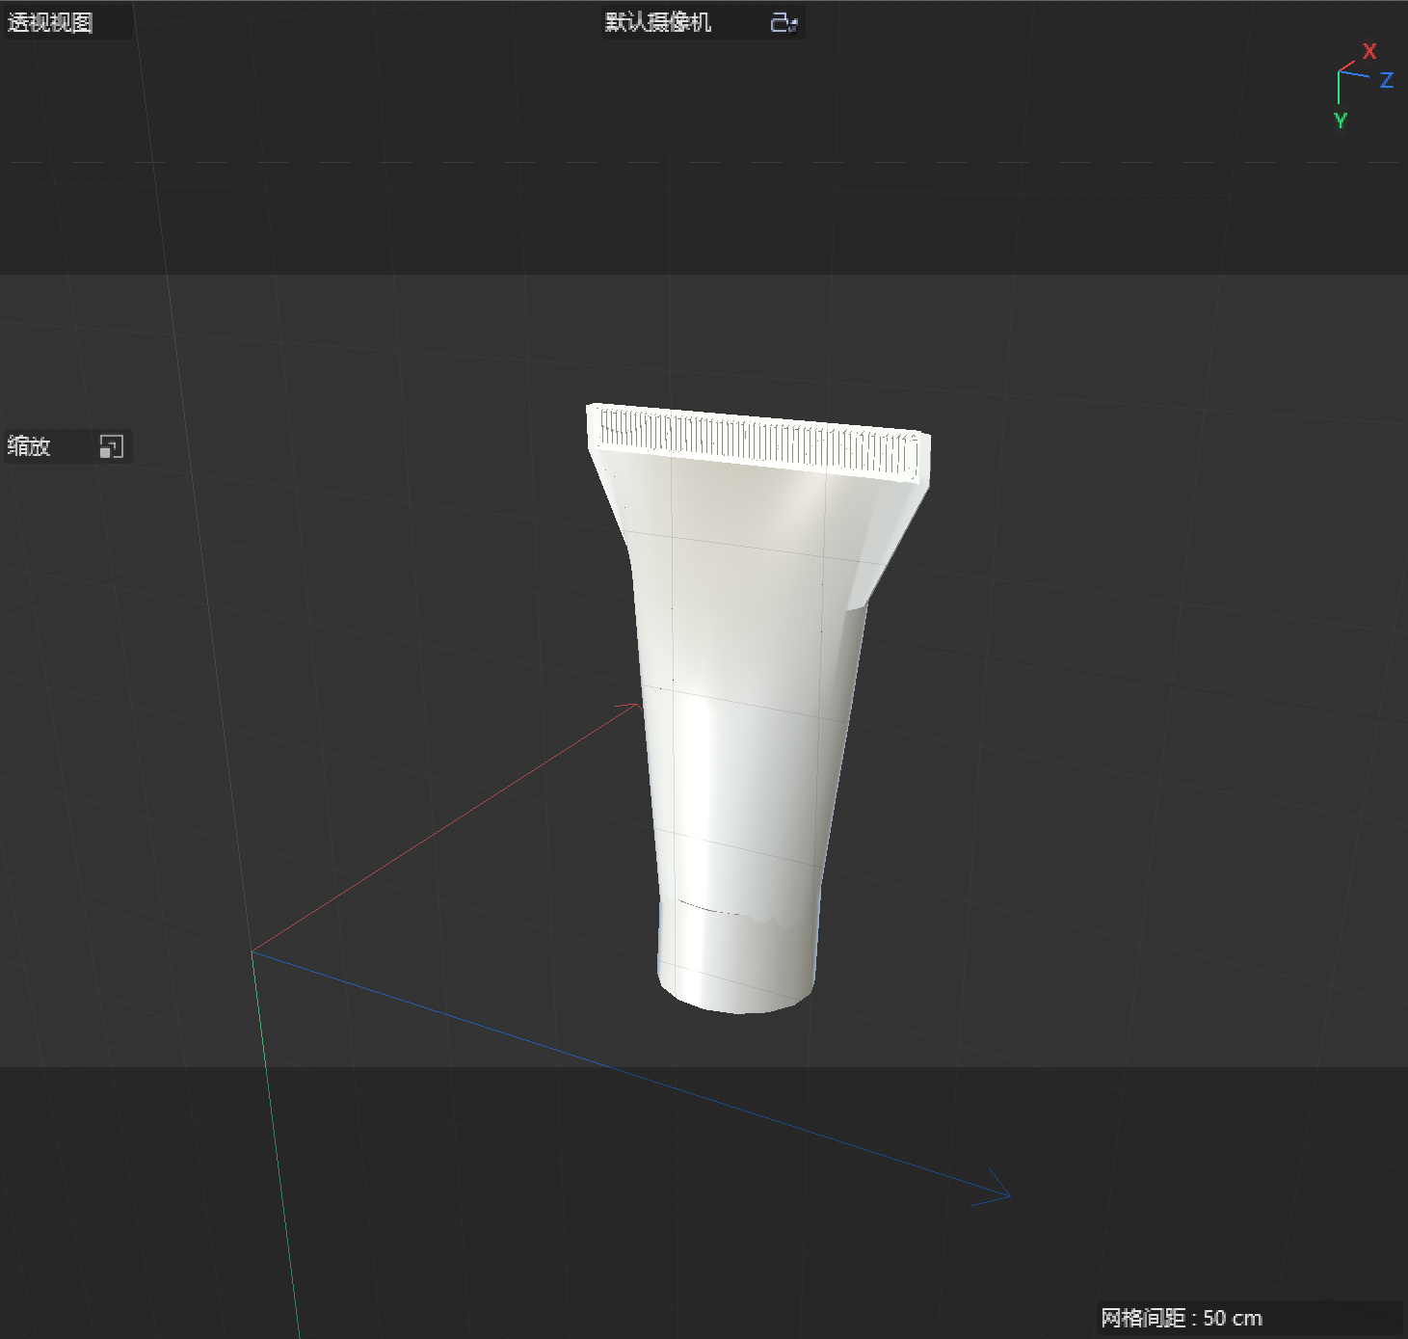
Task: Toggle camera view with the camera icon
Action: coord(781,22)
